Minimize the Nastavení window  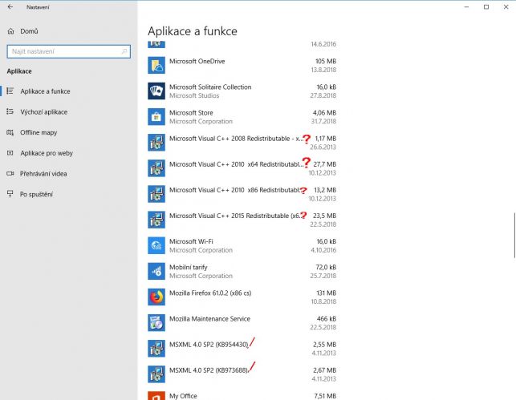(x=466, y=7)
